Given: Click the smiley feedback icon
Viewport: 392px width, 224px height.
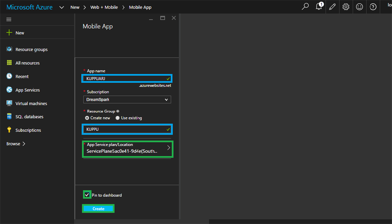Looking at the screenshot, I should 359,7.
